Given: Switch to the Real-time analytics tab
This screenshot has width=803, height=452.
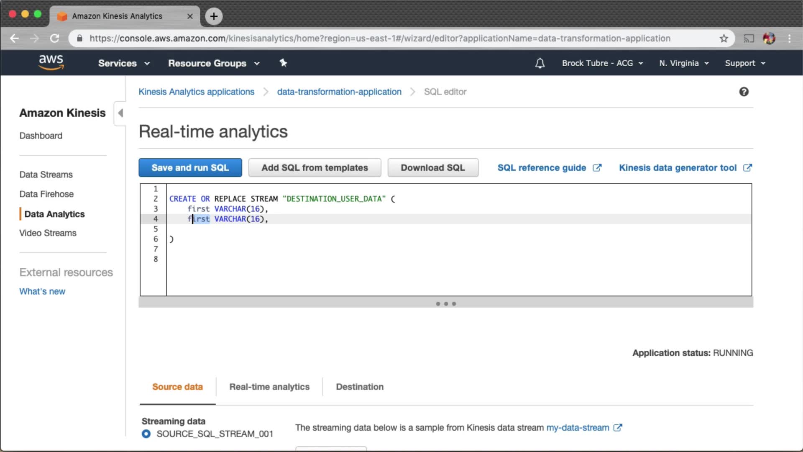Looking at the screenshot, I should pyautogui.click(x=269, y=387).
